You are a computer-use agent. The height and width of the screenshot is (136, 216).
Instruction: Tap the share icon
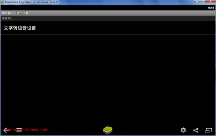click(x=196, y=130)
